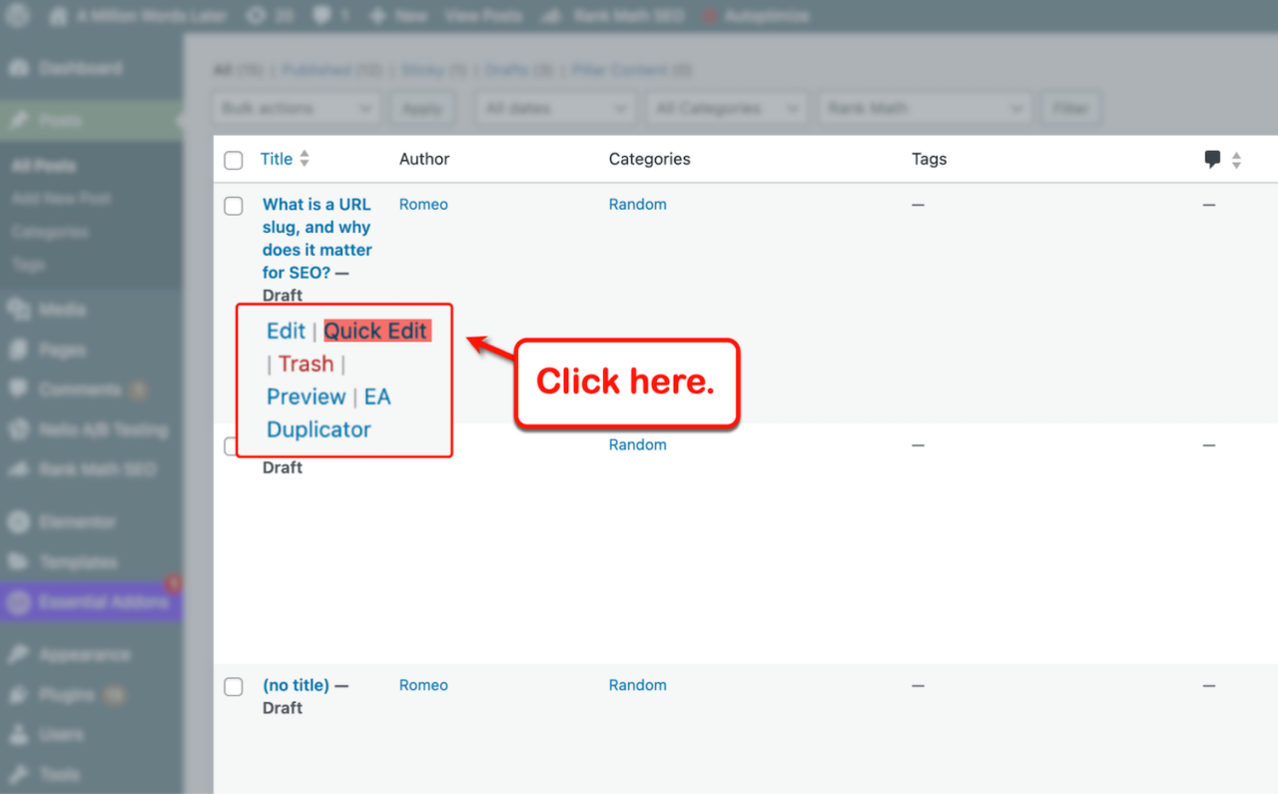This screenshot has width=1278, height=794.
Task: Open the Appearance menu via its paintbrush icon
Action: click(x=20, y=653)
